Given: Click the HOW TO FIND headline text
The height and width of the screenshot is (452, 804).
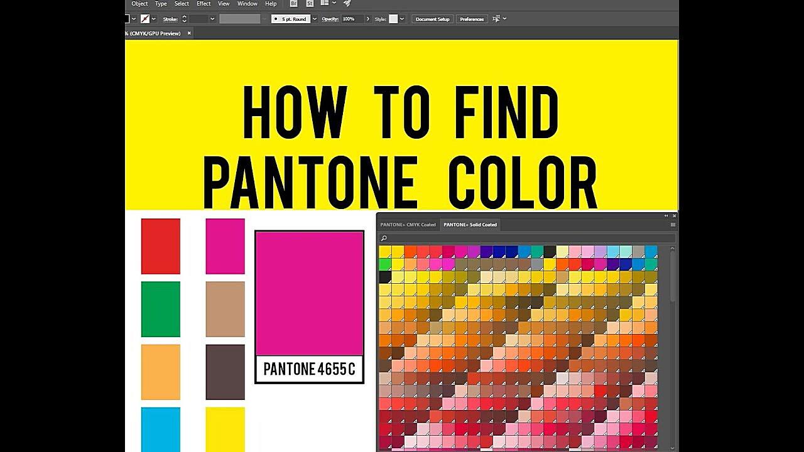Looking at the screenshot, I should pos(401,113).
